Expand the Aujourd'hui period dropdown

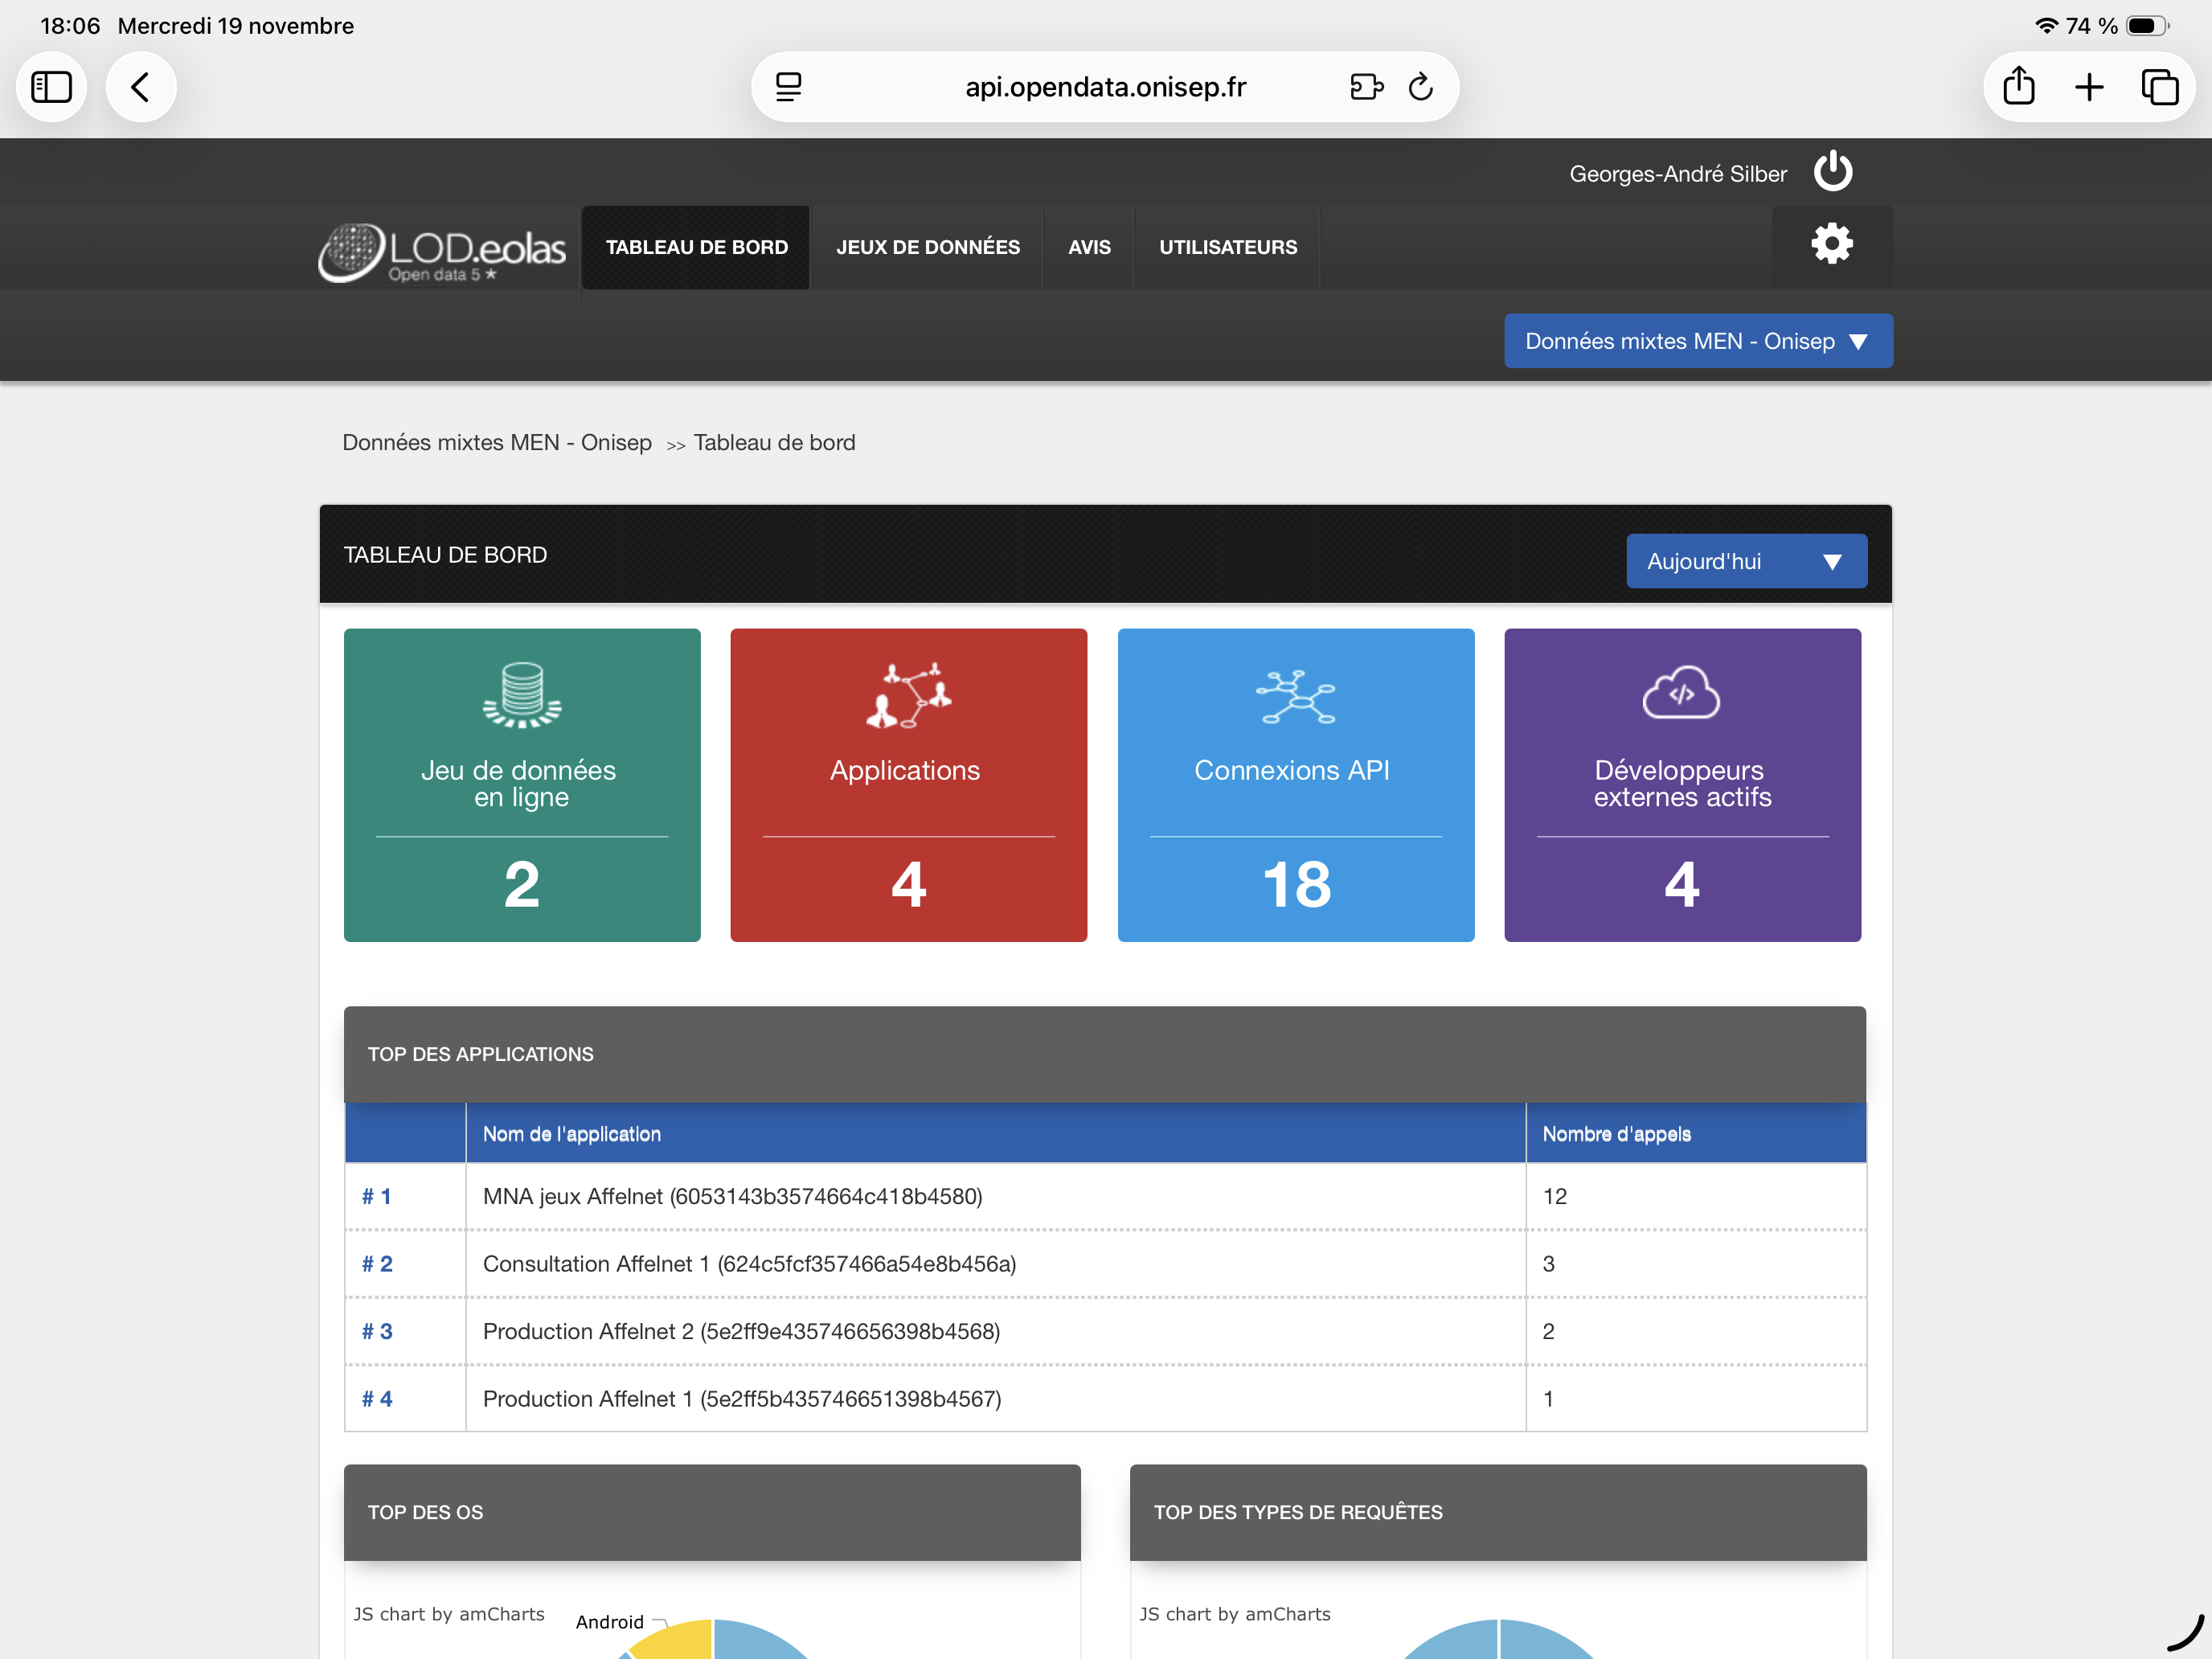pos(1745,561)
